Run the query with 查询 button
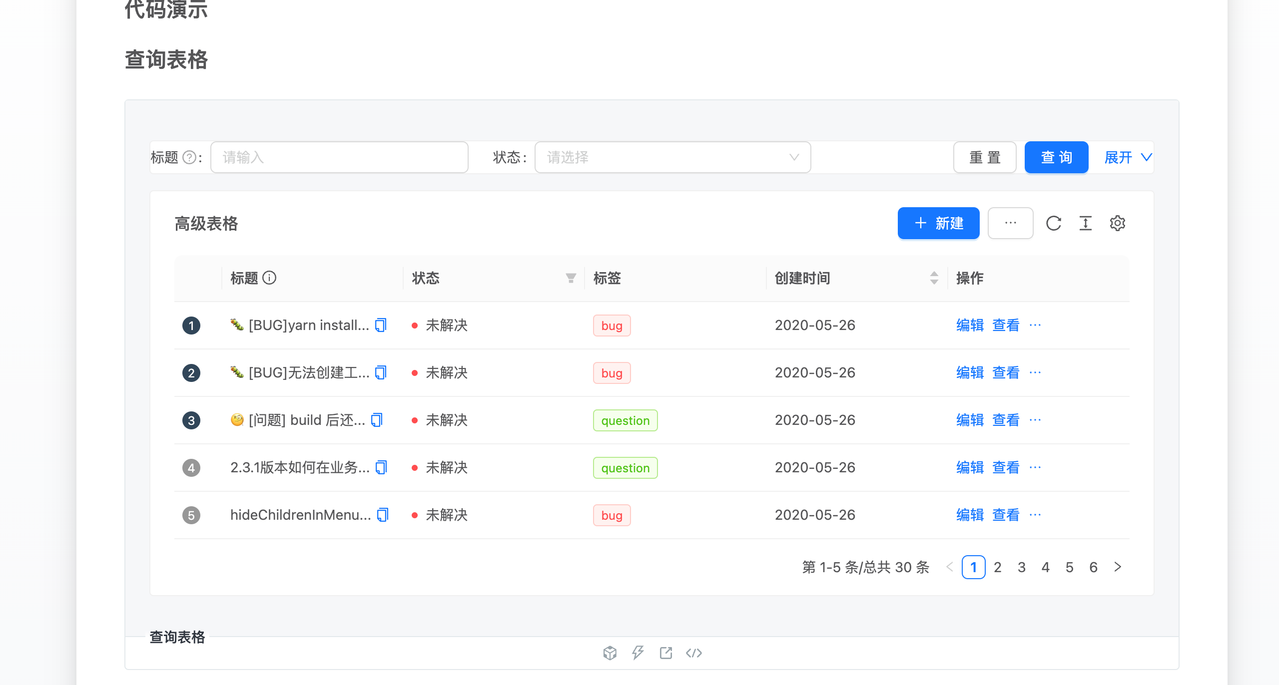This screenshot has height=685, width=1279. pos(1056,157)
